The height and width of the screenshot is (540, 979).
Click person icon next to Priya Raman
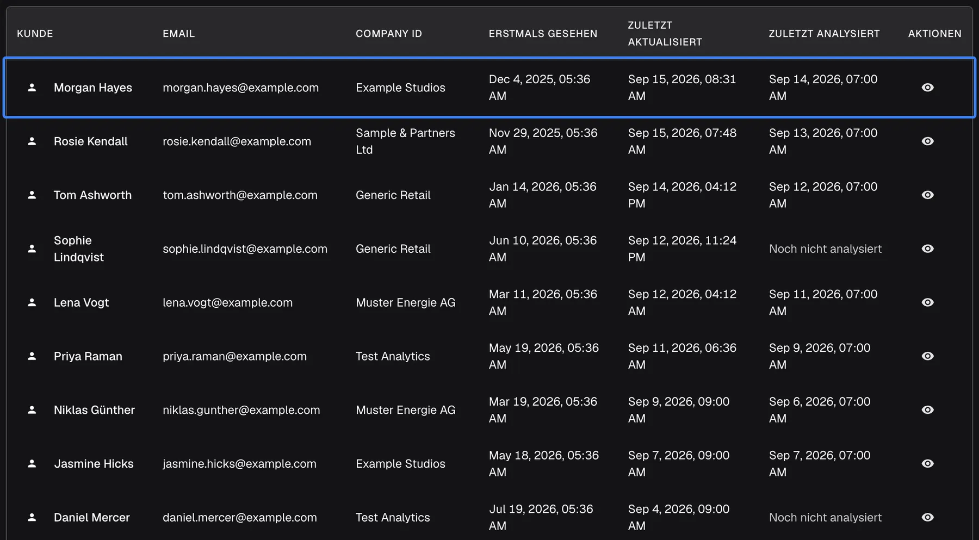tap(32, 356)
